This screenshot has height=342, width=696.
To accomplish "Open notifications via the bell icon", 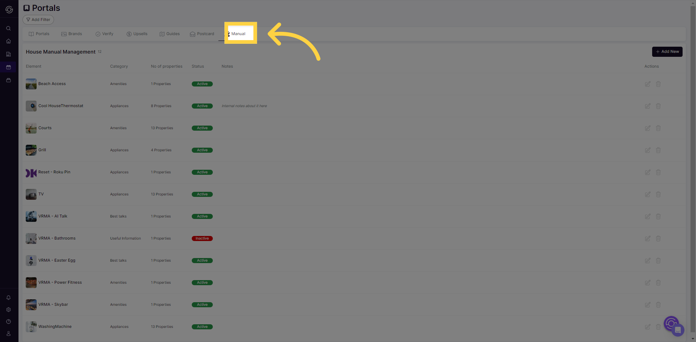I will 8,297.
